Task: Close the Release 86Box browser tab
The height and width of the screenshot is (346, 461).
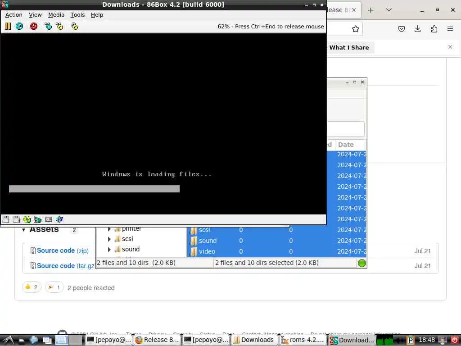Action: [x=354, y=10]
